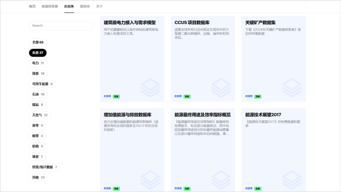Click into the Search input field
341x192 pixels.
click(x=61, y=26)
